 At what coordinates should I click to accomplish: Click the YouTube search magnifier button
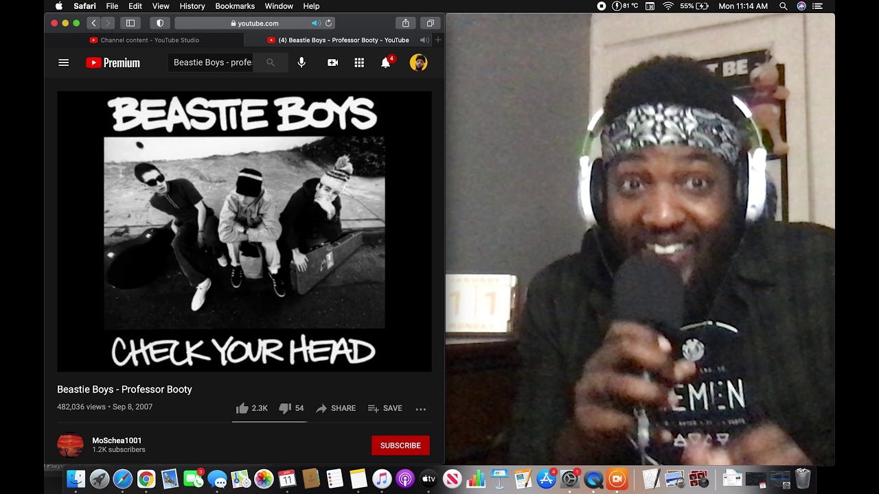point(271,62)
